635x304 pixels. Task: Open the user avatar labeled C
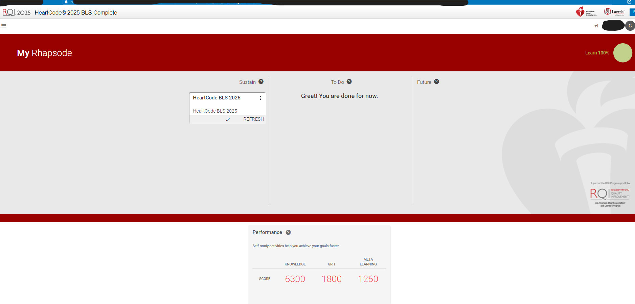pos(630,26)
